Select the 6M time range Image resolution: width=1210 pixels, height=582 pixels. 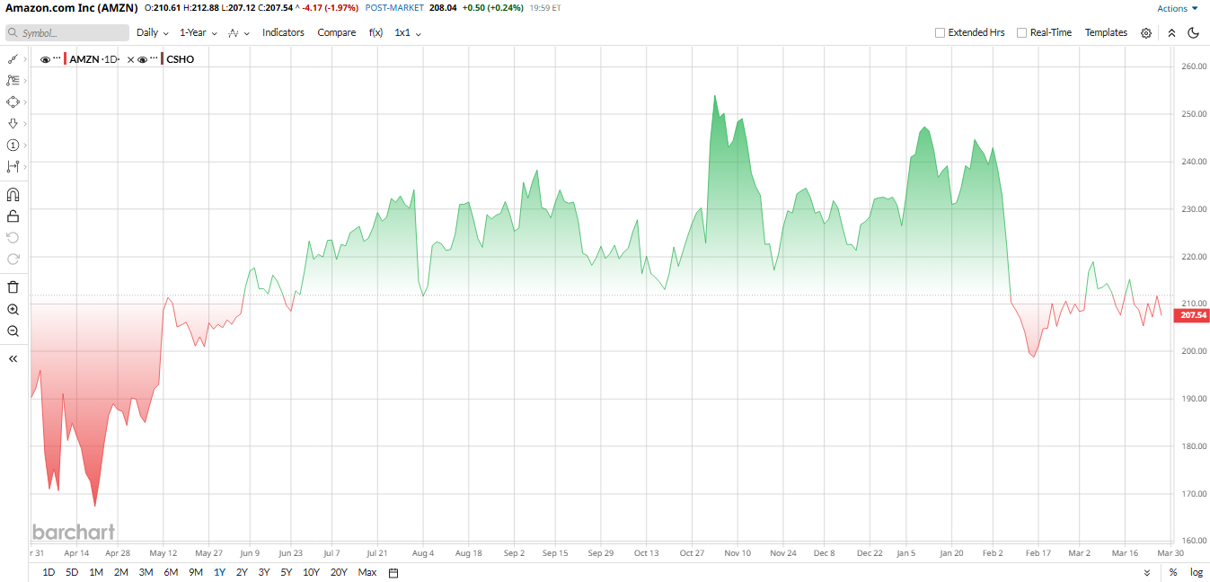[171, 572]
